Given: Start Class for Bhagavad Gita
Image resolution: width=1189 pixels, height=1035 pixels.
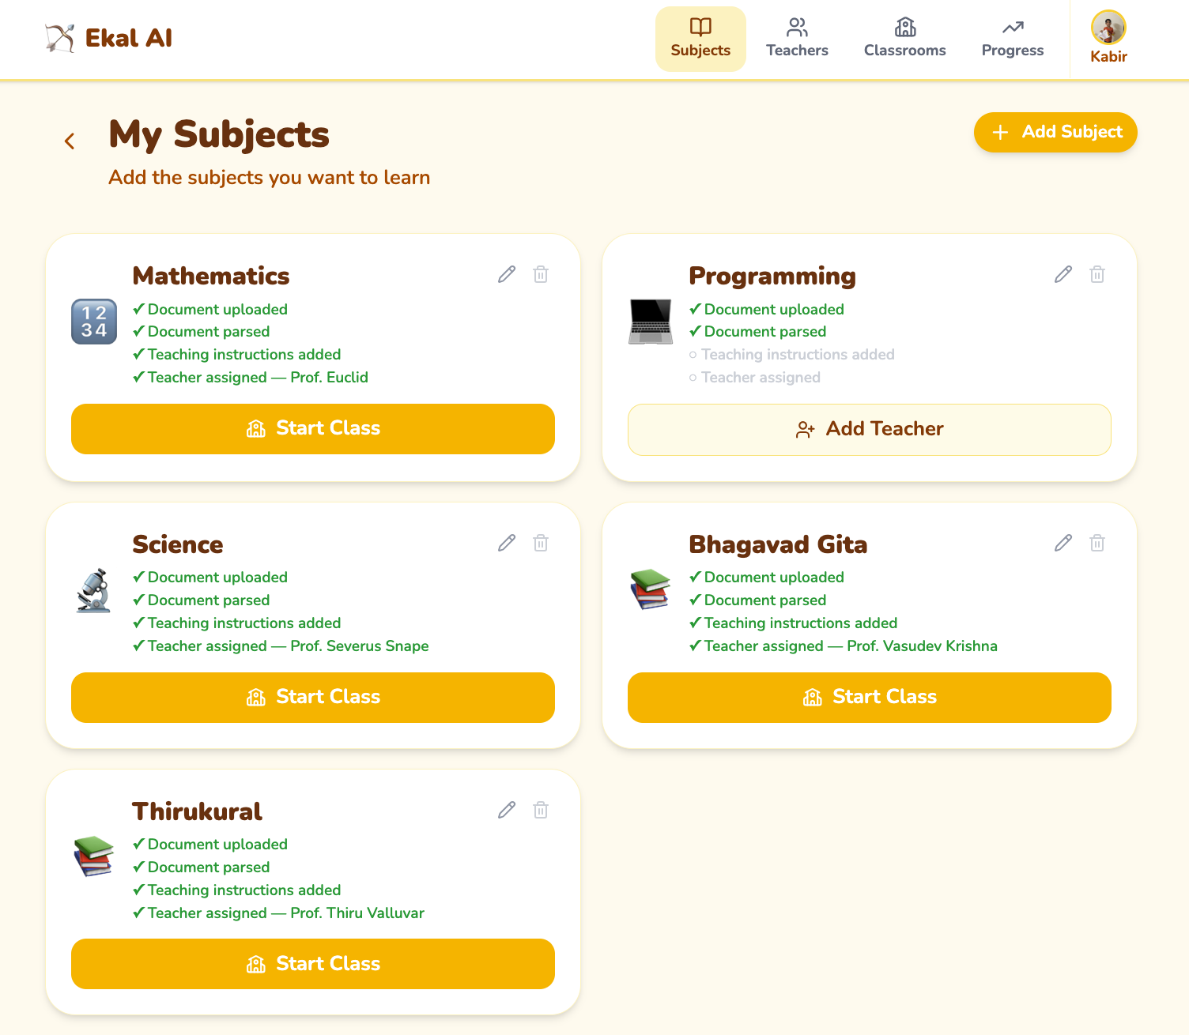Looking at the screenshot, I should click(x=869, y=698).
